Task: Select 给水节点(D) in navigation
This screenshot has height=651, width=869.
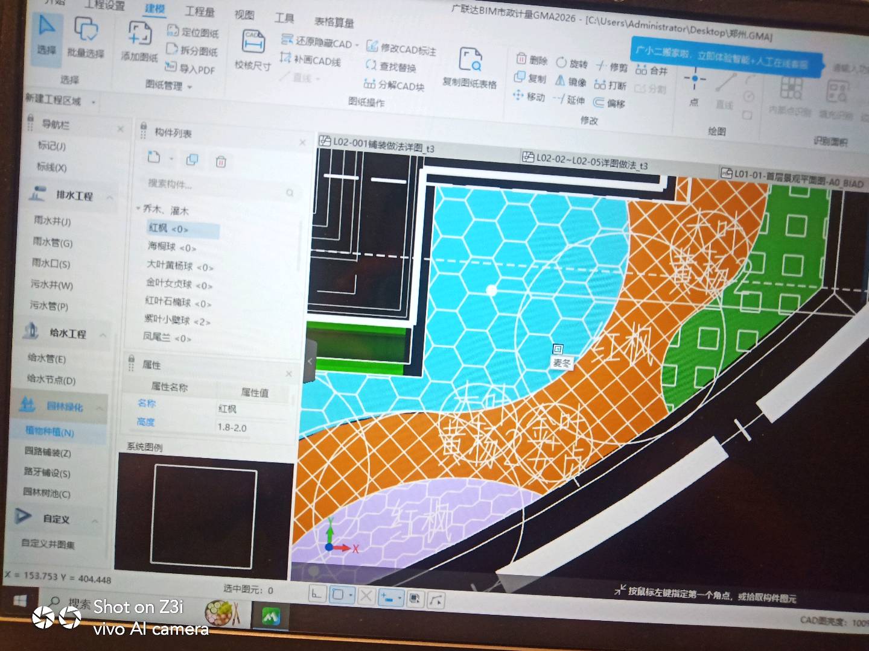Action: pos(51,380)
